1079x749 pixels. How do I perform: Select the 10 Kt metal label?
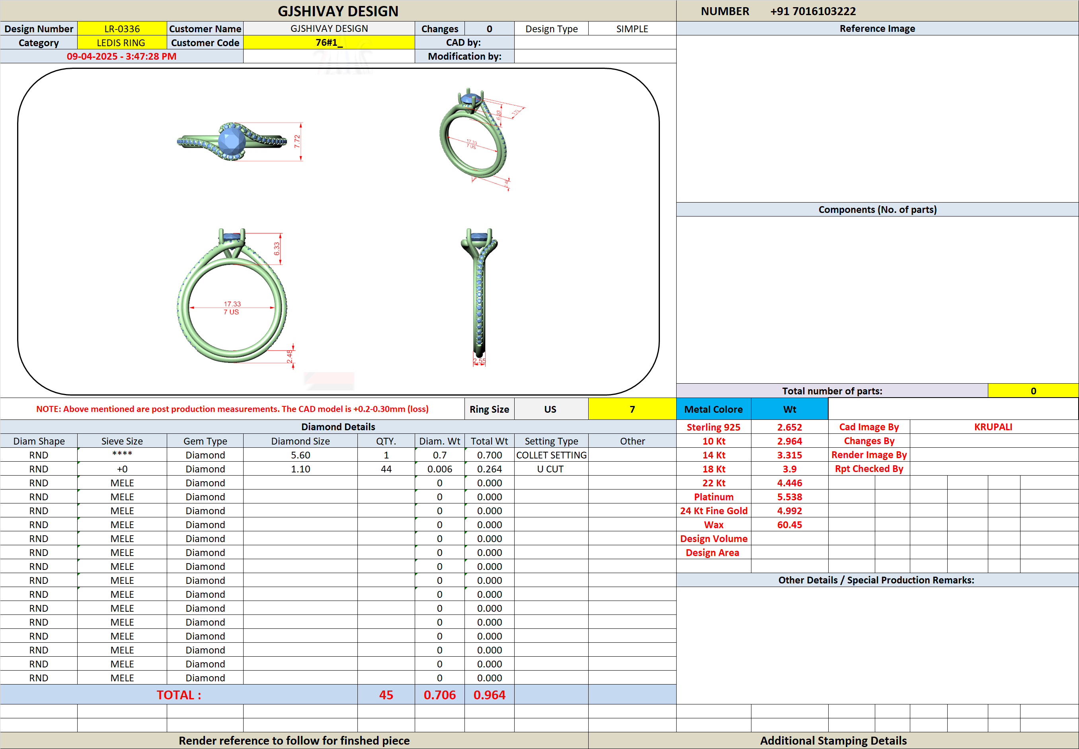coord(713,441)
